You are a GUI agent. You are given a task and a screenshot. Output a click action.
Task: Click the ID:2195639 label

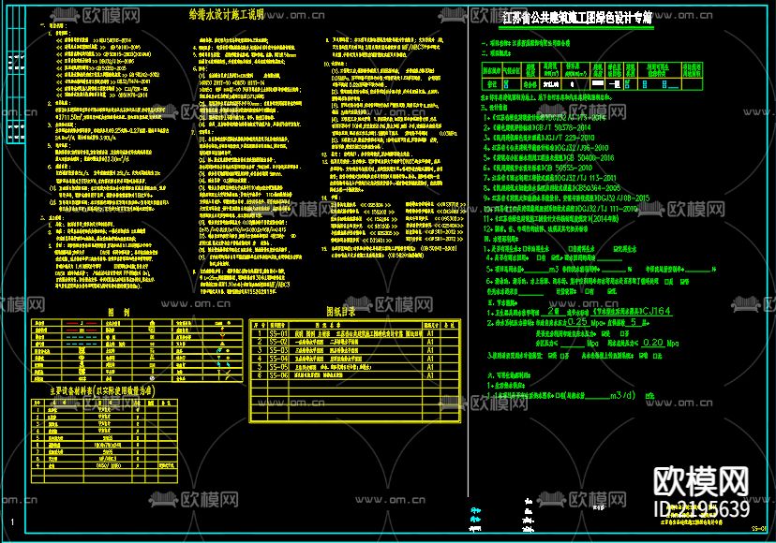point(701,509)
